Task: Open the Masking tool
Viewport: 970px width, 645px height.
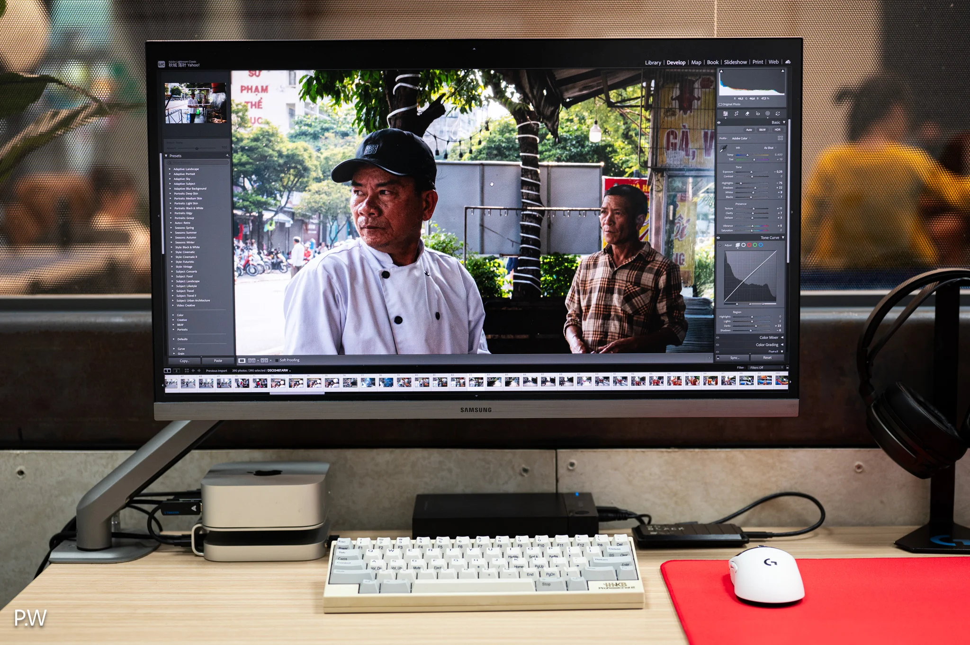Action: tap(767, 114)
